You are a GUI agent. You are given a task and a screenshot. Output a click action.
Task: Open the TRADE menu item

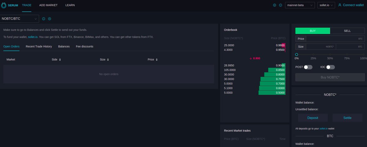click(27, 5)
